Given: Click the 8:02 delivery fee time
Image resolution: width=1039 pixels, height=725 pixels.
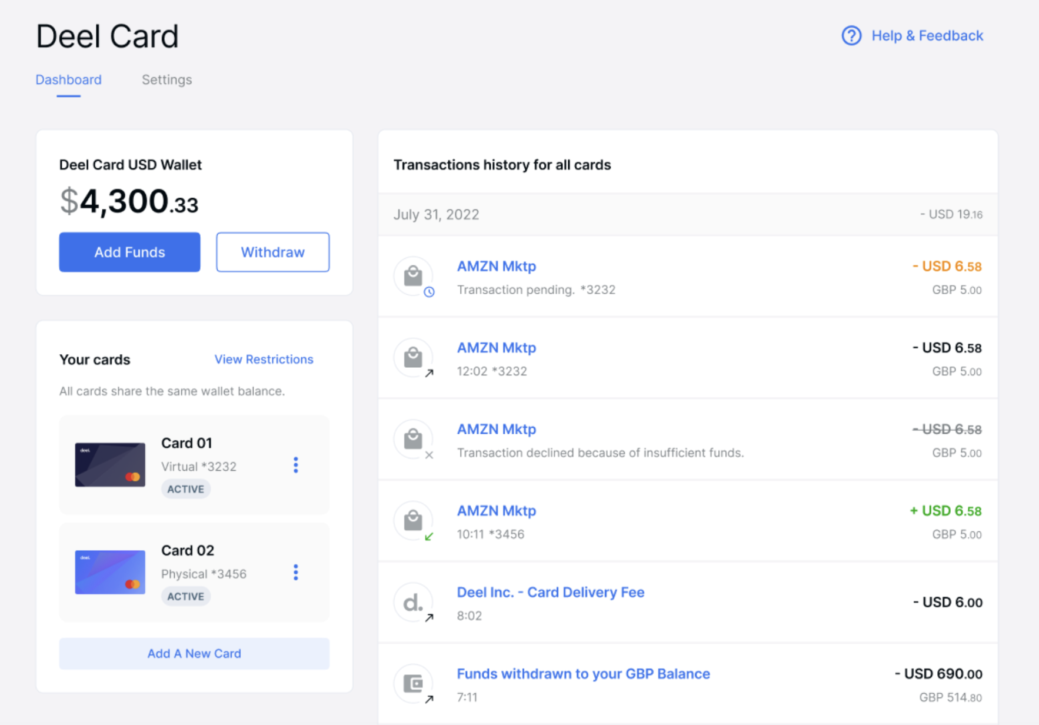Looking at the screenshot, I should click(x=469, y=616).
